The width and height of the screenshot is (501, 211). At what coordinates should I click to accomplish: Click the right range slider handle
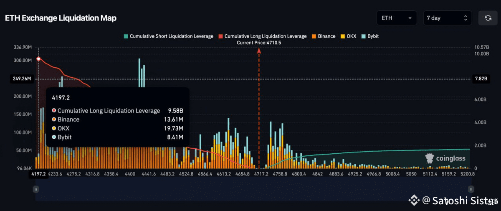pos(471,189)
